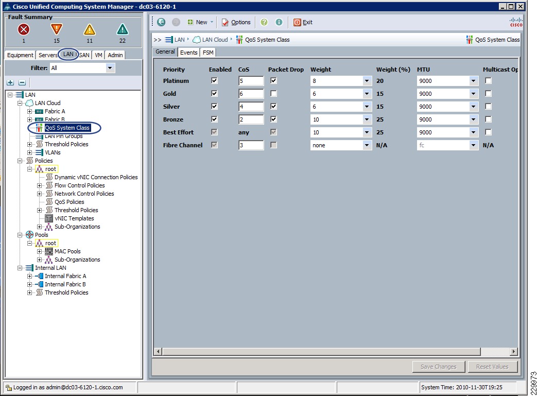Screen dimensions: 537x396
Task: Select Flow Control Policies node
Action: click(x=79, y=185)
